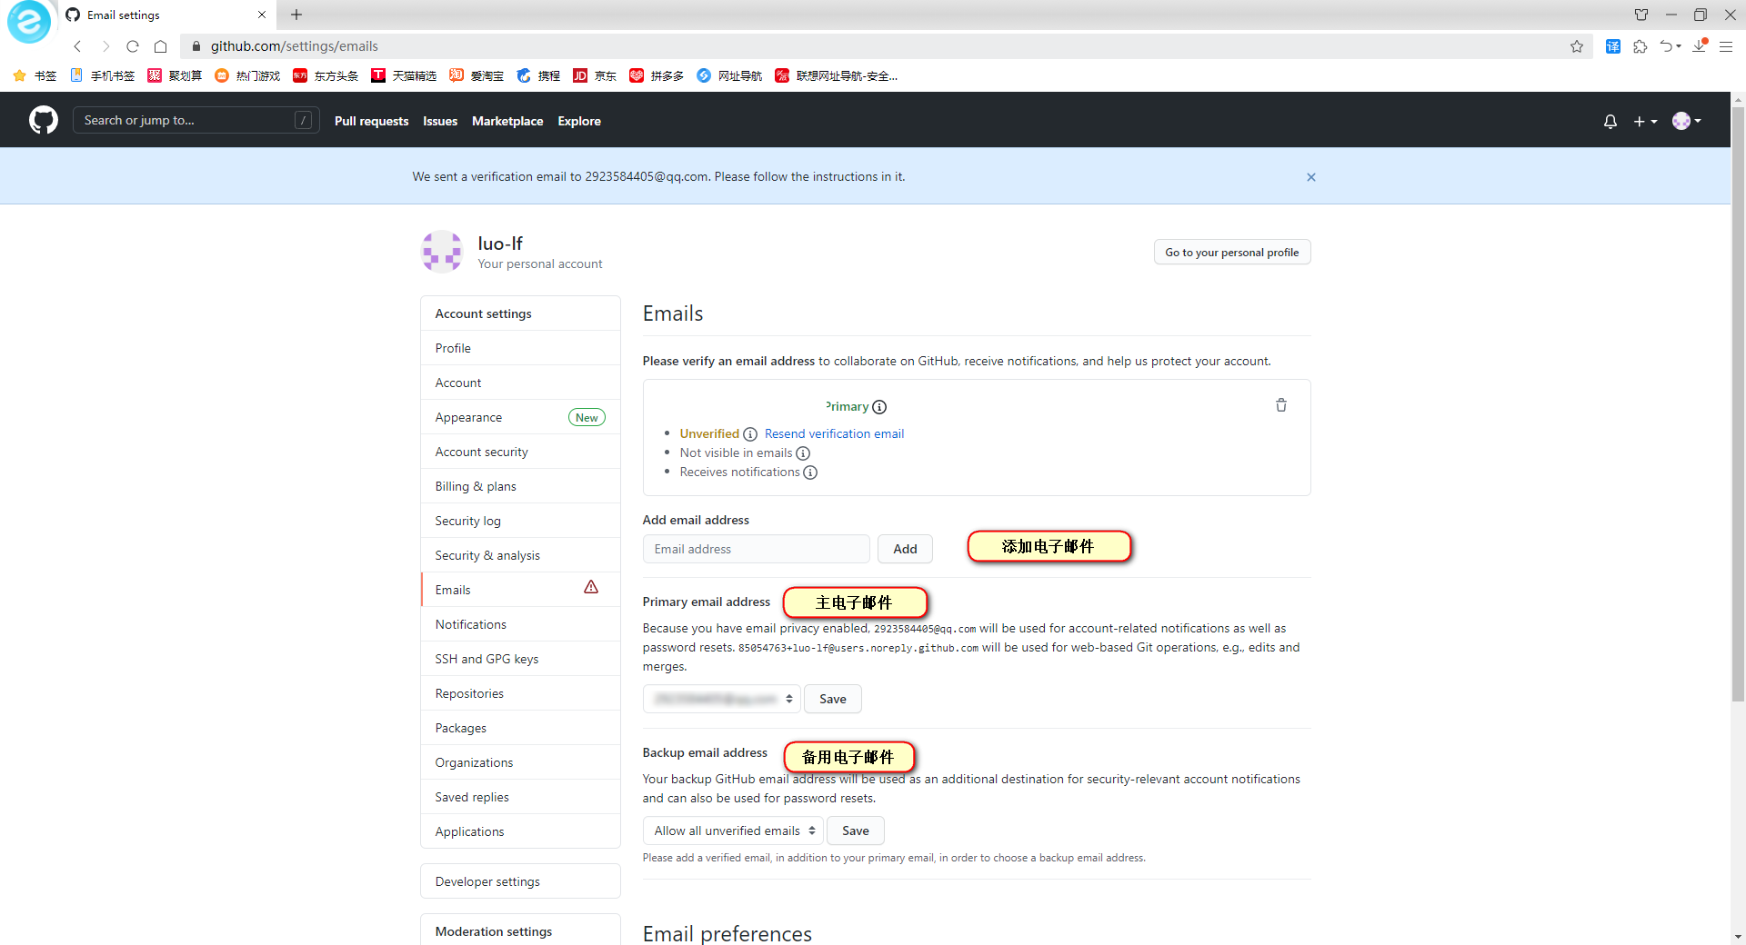Open Issues in top nav
Screen dimensions: 1746x945
pos(440,121)
